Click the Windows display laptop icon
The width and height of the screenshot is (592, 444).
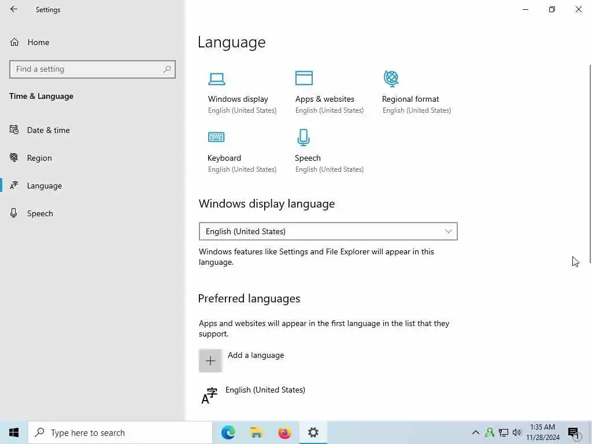click(x=217, y=79)
